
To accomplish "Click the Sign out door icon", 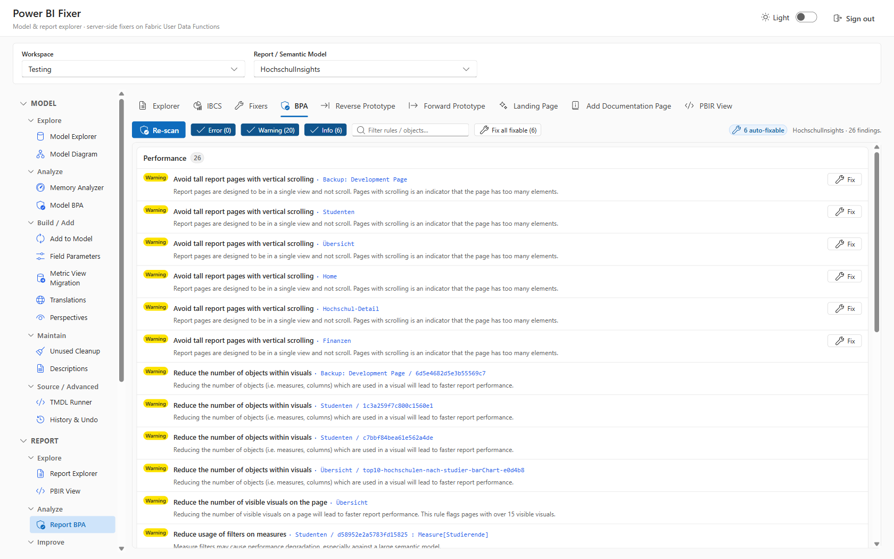I will (838, 18).
